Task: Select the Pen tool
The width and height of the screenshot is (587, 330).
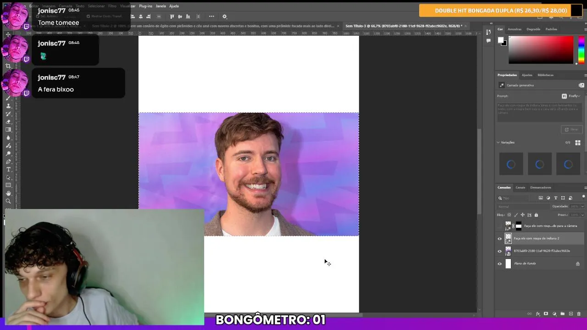Action: (x=8, y=162)
